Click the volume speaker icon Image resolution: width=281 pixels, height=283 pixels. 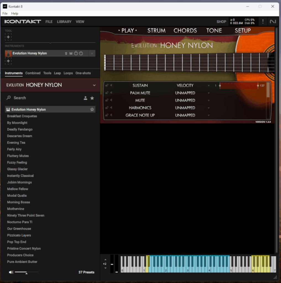11,272
